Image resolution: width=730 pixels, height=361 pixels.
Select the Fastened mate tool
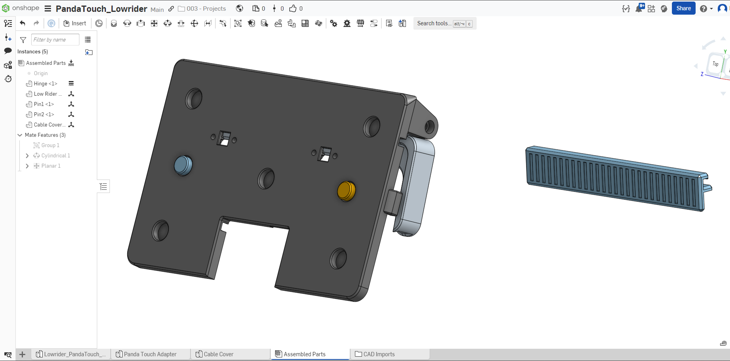coord(114,23)
